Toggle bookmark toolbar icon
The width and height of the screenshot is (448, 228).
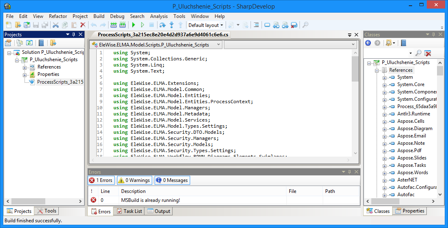pyautogui.click(x=267, y=25)
